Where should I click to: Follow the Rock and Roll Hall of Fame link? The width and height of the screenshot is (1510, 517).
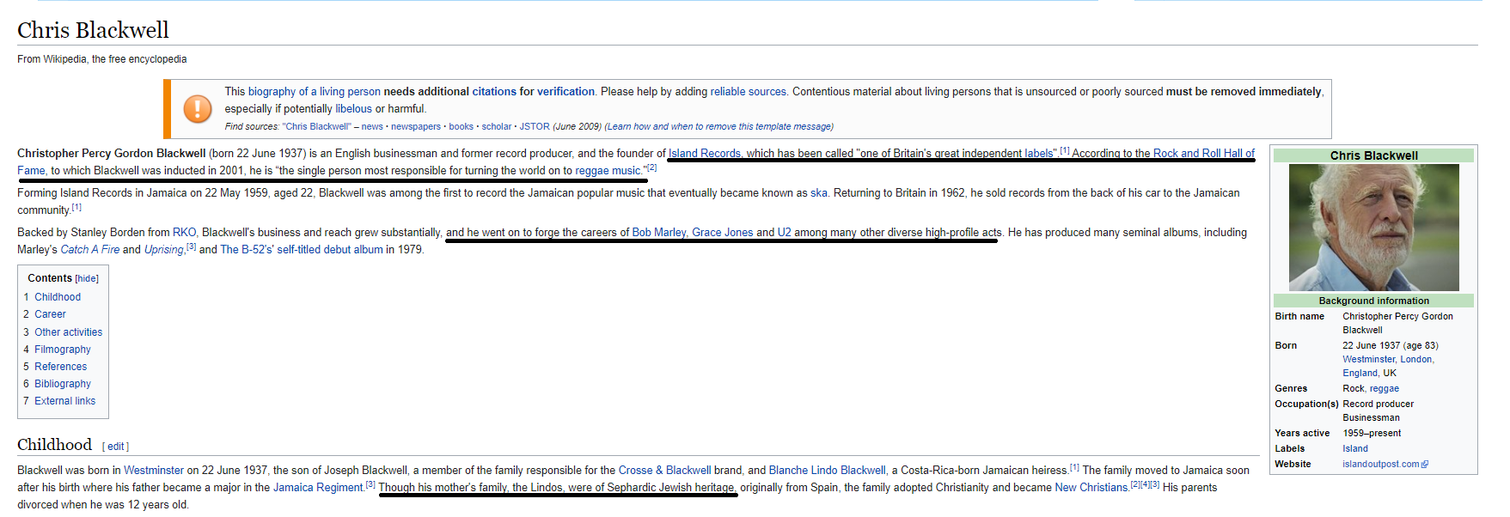coord(1203,154)
